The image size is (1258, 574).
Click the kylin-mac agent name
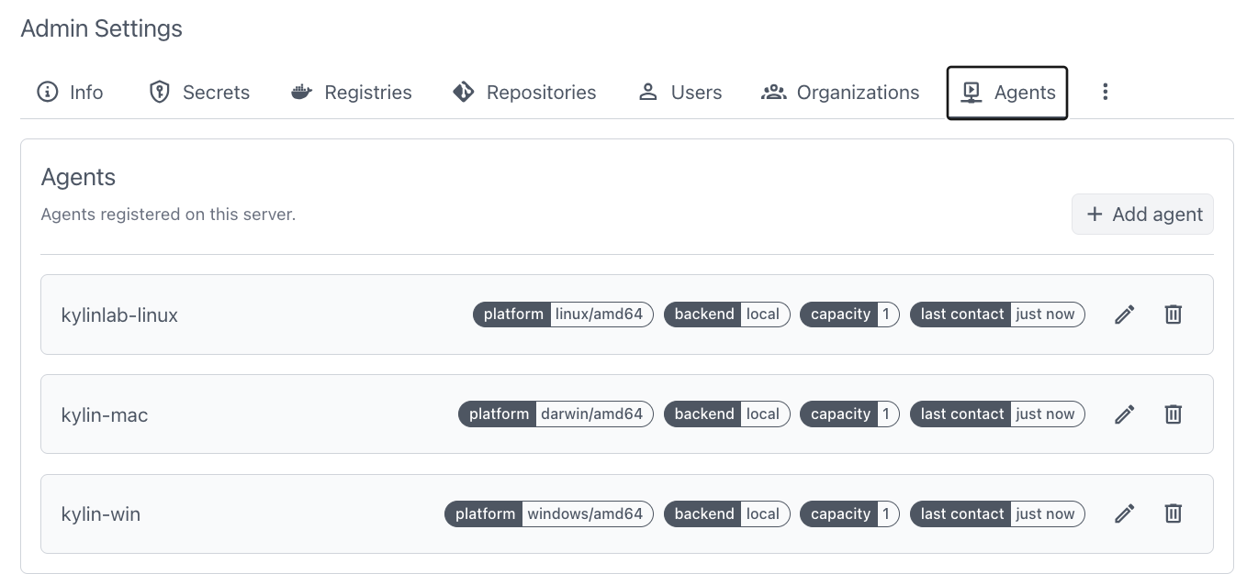(x=105, y=415)
